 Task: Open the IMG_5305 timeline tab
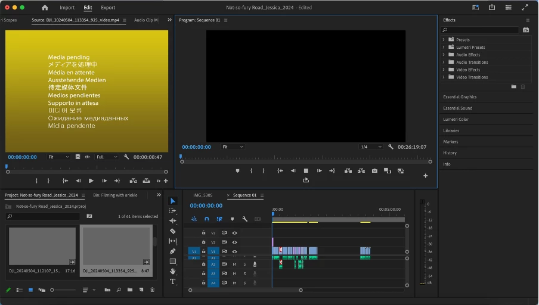point(203,195)
